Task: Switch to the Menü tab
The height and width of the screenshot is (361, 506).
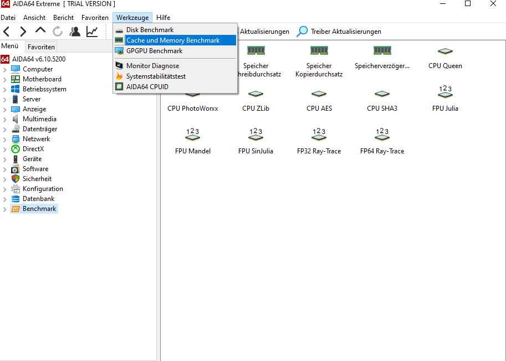Action: pyautogui.click(x=9, y=46)
